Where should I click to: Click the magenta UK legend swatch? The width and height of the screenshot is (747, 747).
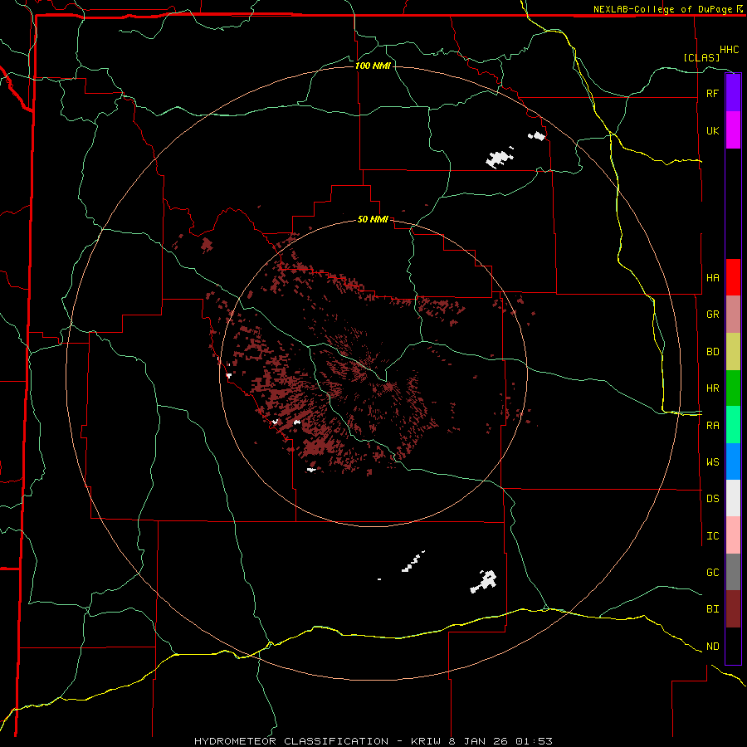(733, 130)
